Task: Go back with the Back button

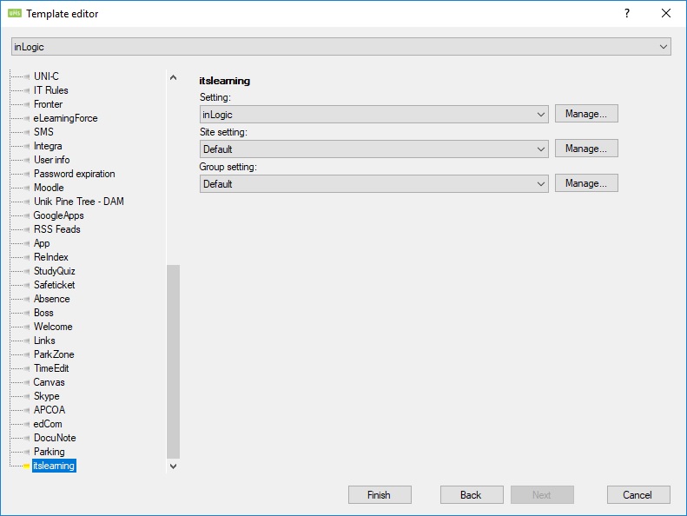Action: point(472,495)
